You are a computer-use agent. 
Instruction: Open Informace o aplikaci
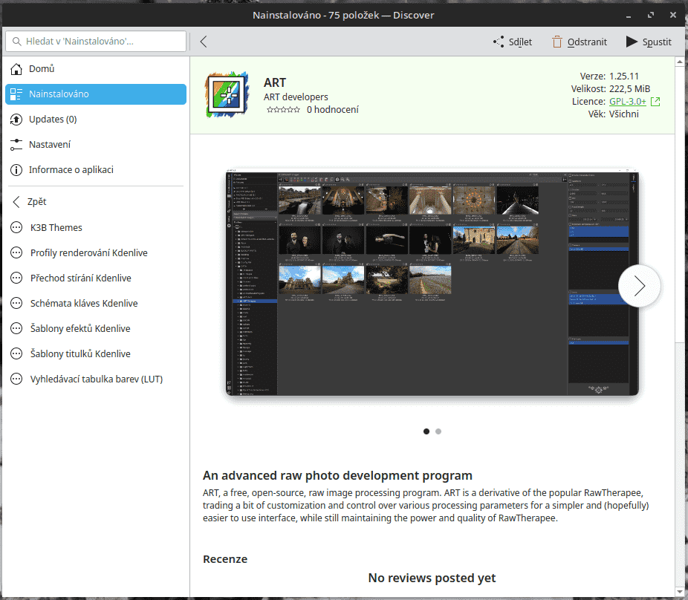(96, 170)
